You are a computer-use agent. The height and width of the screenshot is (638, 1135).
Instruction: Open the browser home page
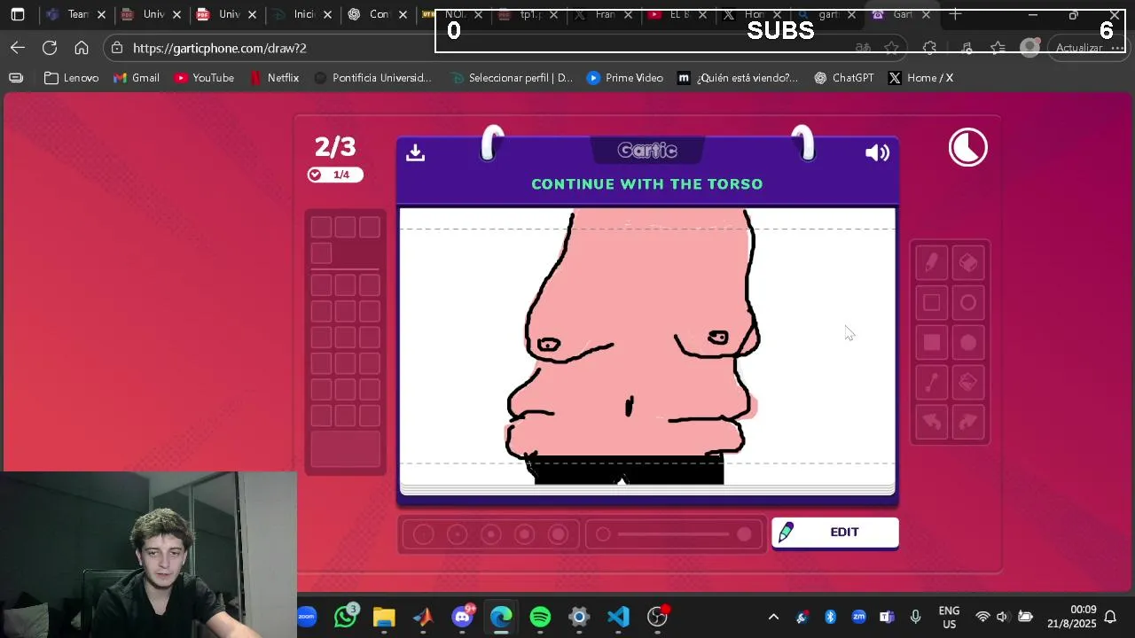[82, 48]
